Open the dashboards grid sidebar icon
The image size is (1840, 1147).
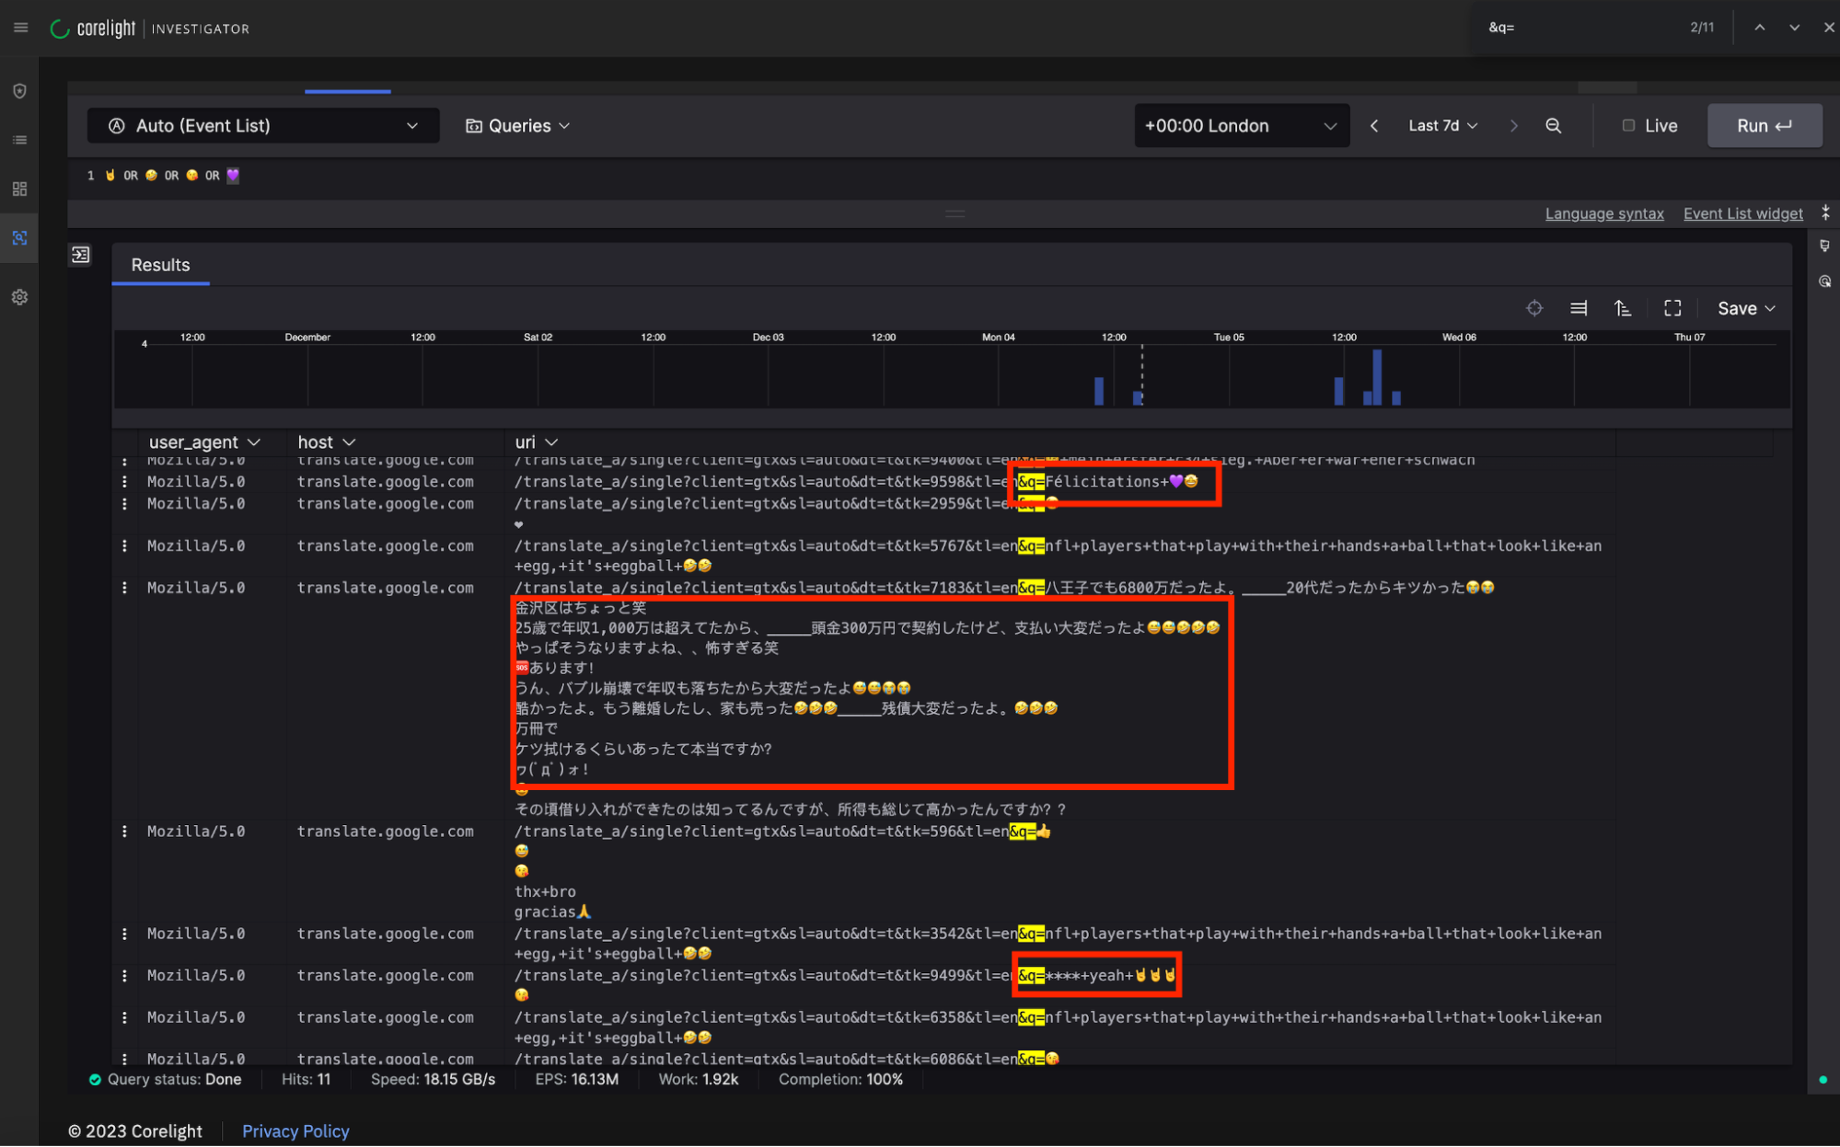[19, 189]
